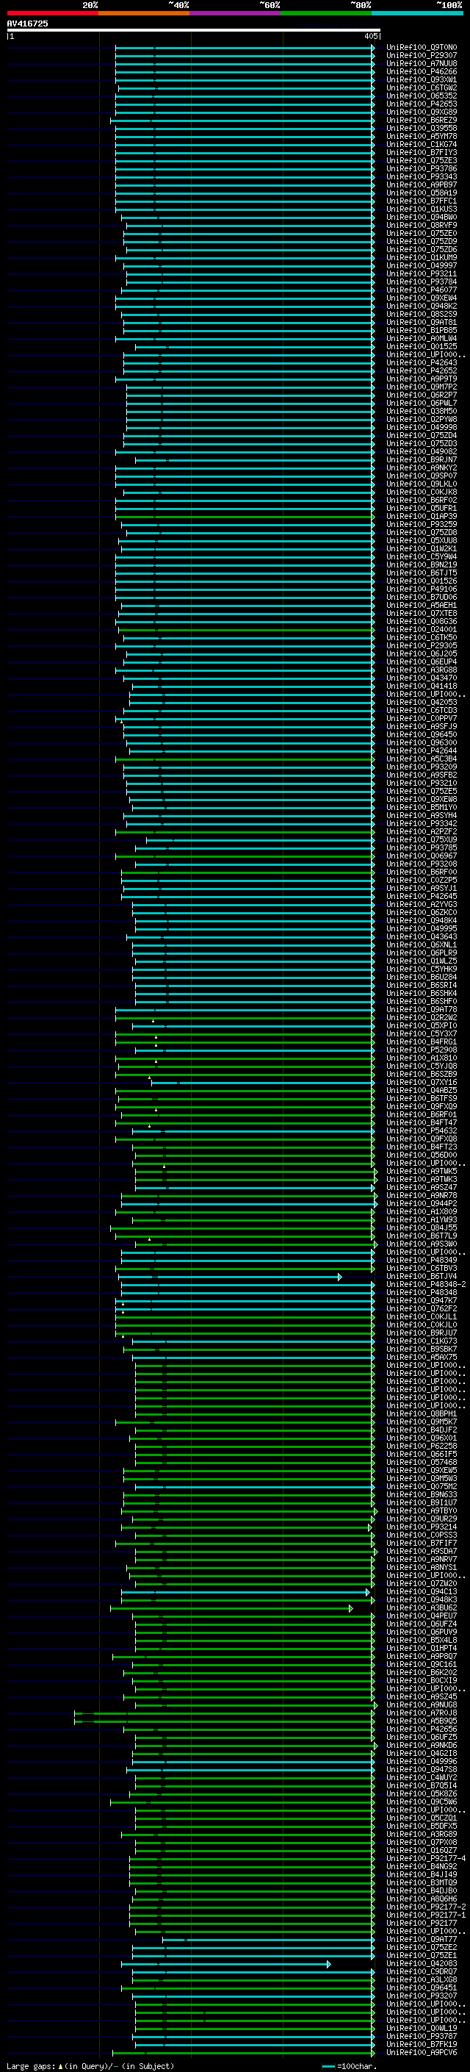
Task: Click the UniRef100_Q42083 label
Action: click(x=422, y=1963)
